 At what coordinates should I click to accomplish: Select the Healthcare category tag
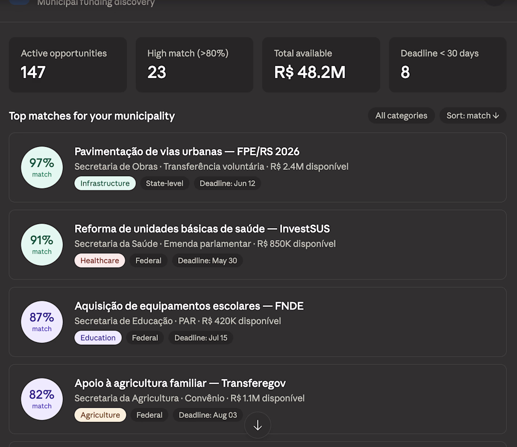click(x=100, y=261)
